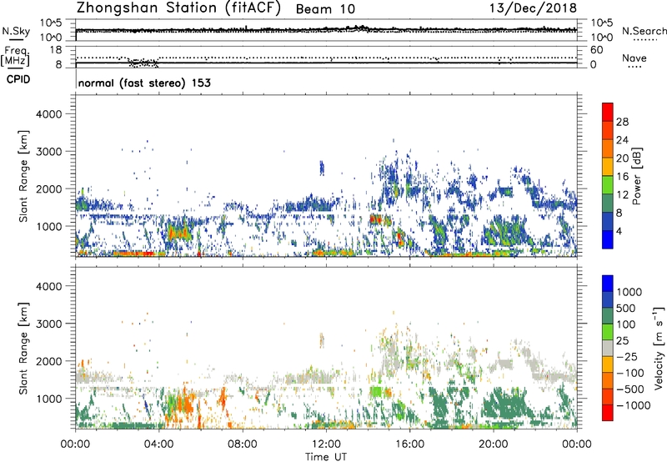Click the -25 tick on velocity scale
667x462 pixels.
pyautogui.click(x=627, y=357)
